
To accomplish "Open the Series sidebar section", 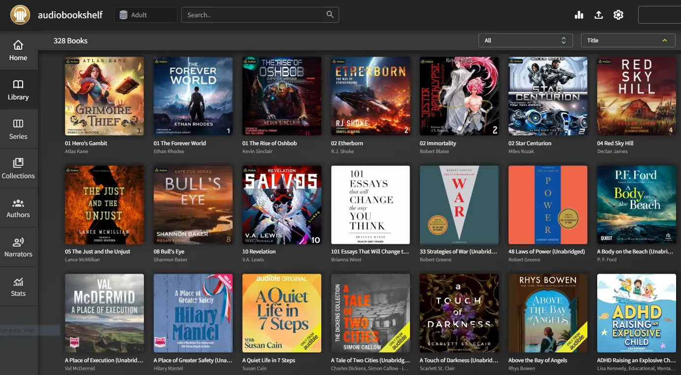I will [18, 129].
